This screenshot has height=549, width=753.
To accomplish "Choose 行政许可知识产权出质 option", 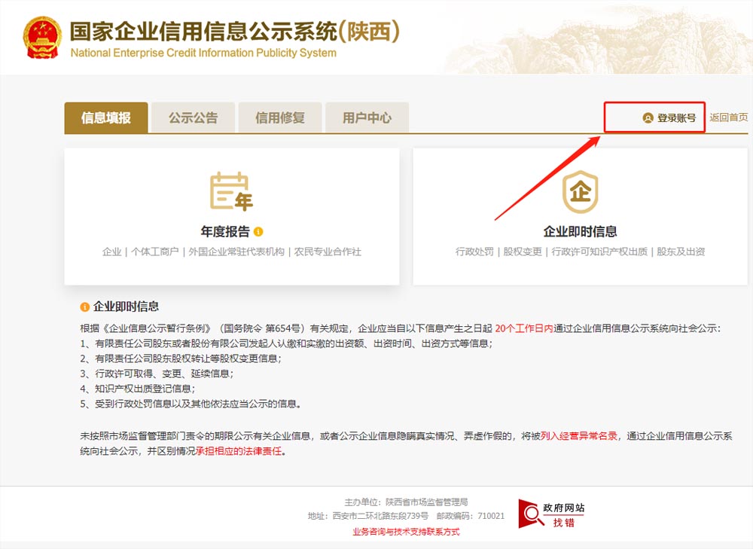I will pyautogui.click(x=599, y=252).
